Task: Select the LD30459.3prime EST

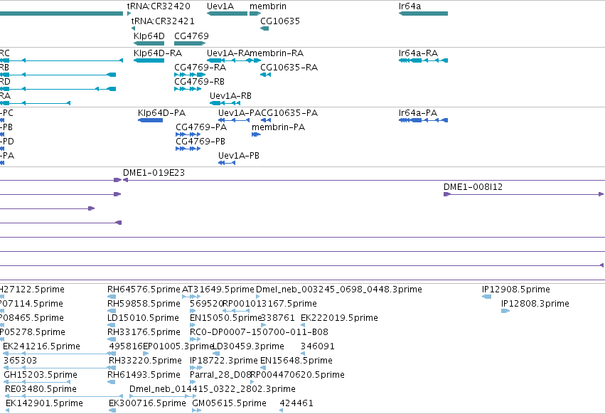Action: point(216,354)
